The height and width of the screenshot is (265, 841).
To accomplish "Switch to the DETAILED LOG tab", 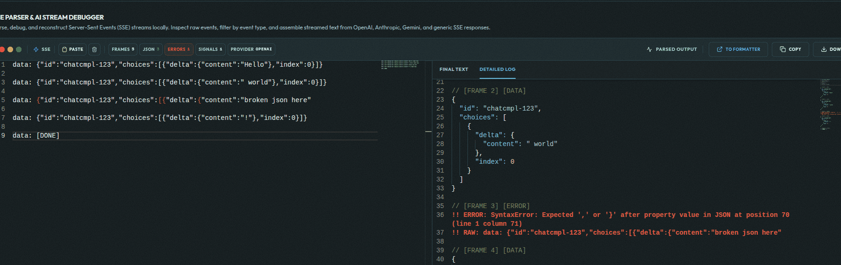I will tap(497, 70).
